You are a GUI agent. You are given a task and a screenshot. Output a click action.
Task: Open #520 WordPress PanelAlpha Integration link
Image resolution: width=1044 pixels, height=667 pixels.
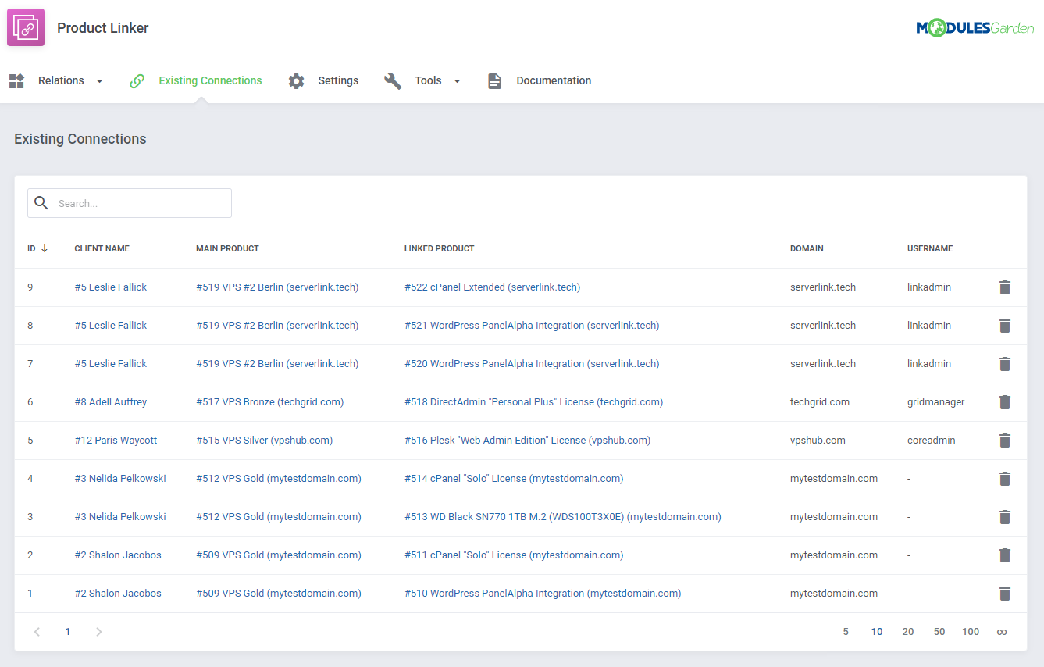tap(532, 364)
